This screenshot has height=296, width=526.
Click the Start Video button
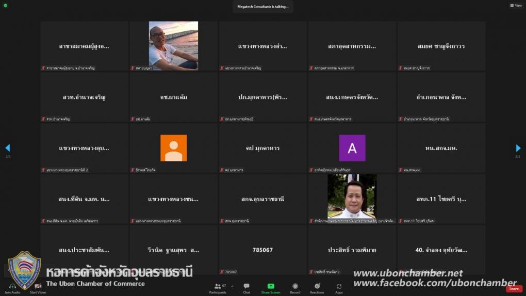(38, 288)
